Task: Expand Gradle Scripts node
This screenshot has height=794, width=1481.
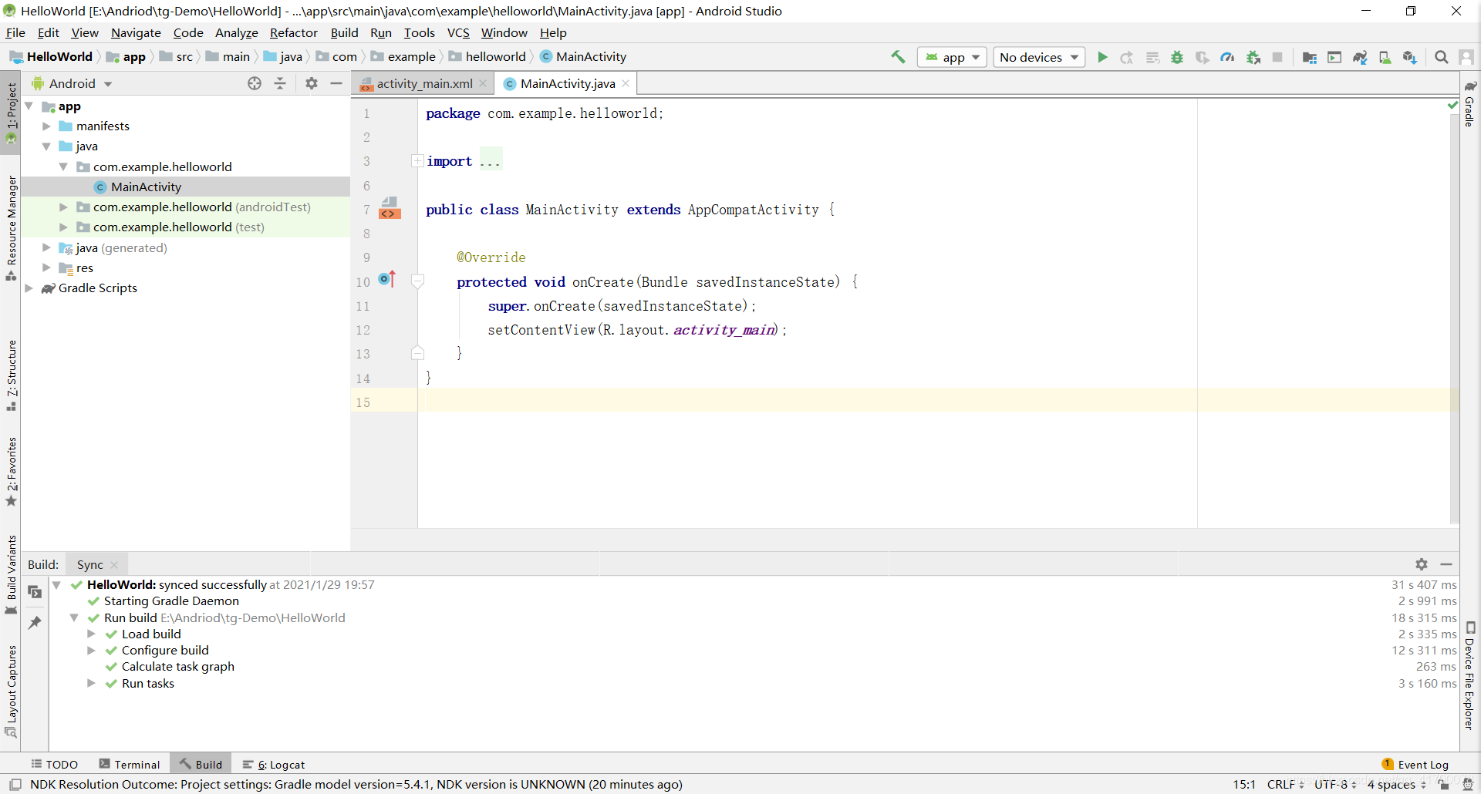Action: tap(29, 288)
